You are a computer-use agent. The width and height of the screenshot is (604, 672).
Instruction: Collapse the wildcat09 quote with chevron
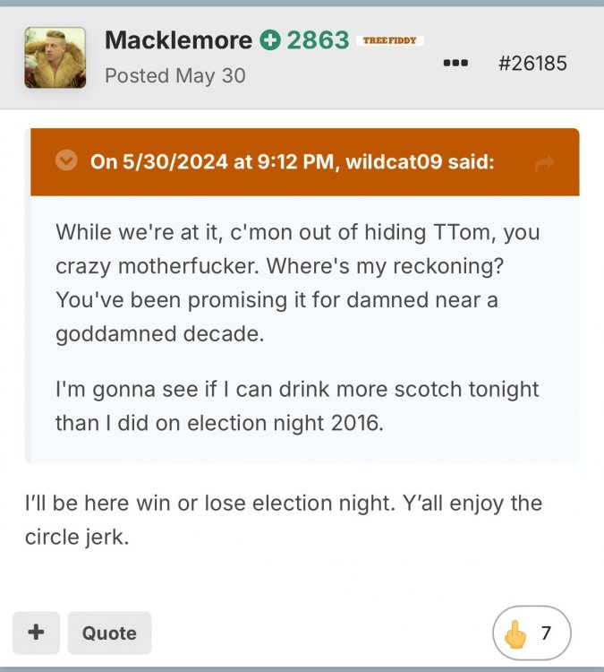65,161
